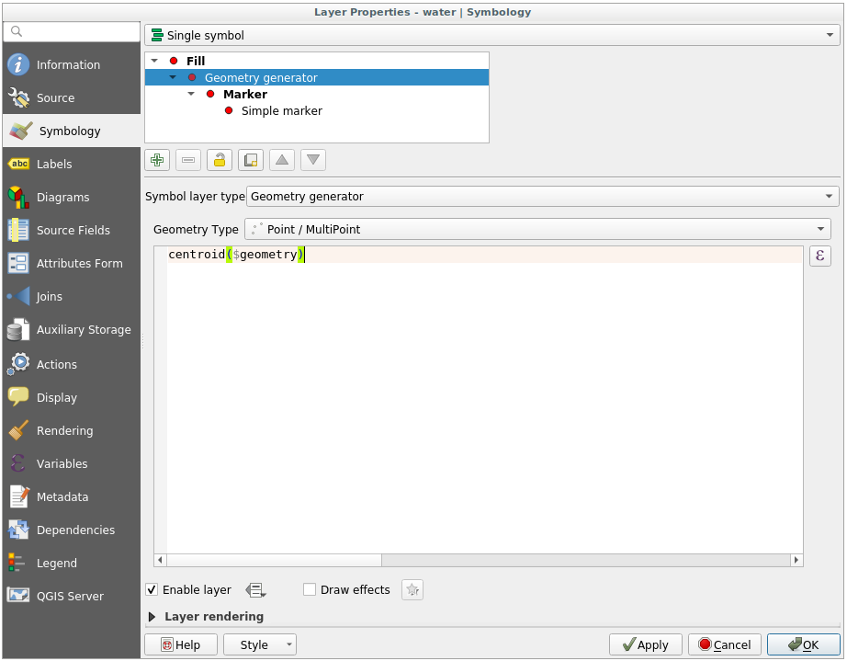Select Simple marker in the symbol tree
Viewport: 847px width, 661px height.
(281, 111)
